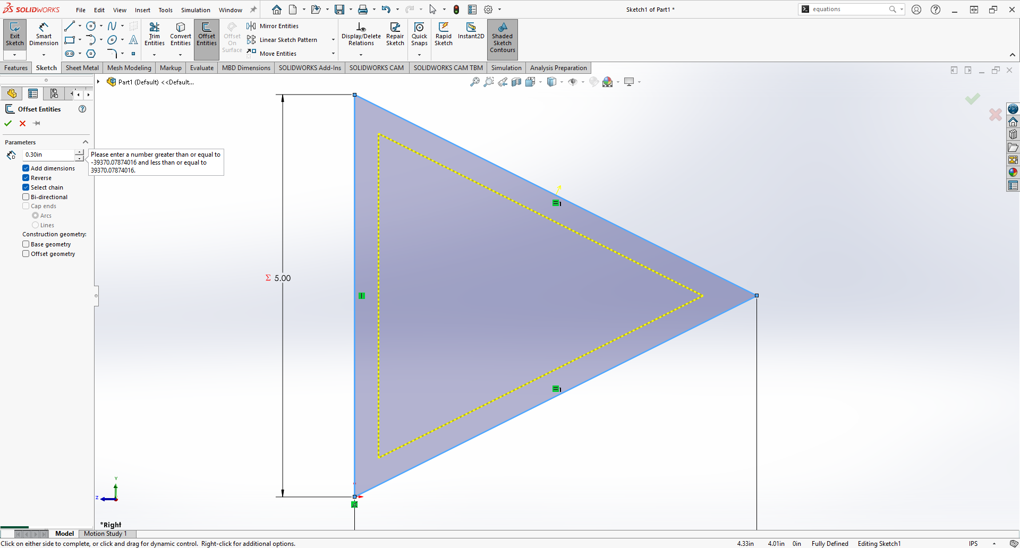
Task: Click Zoom to Fit in view toolbar
Action: pos(475,82)
